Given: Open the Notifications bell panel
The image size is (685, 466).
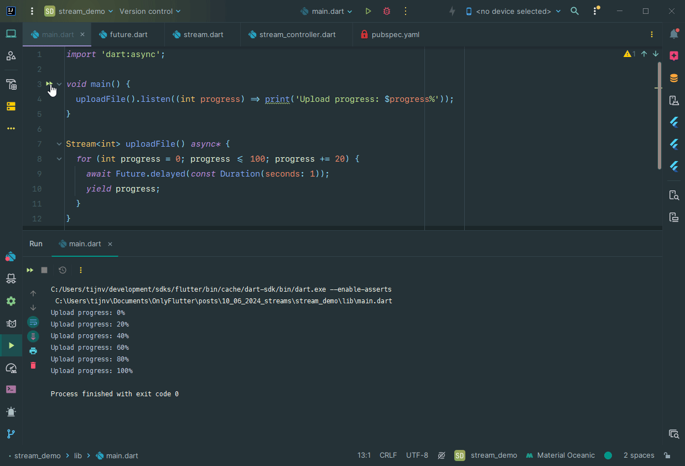Looking at the screenshot, I should point(673,34).
